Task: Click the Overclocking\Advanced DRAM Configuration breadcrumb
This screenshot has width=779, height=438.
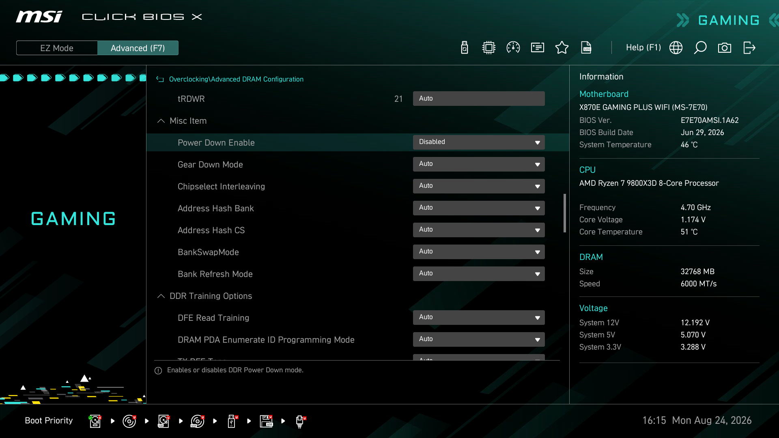Action: click(x=236, y=79)
